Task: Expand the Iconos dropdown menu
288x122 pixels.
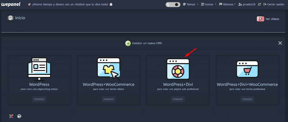Action: click(209, 4)
